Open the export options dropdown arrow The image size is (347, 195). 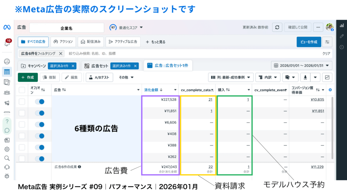tap(315, 78)
